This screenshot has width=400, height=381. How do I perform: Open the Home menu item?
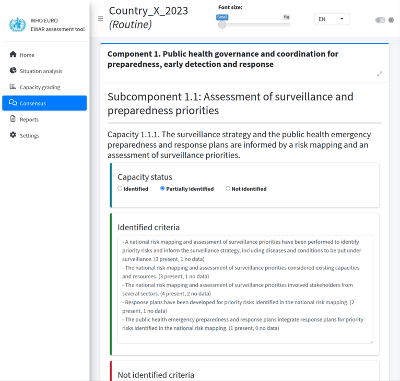point(44,55)
